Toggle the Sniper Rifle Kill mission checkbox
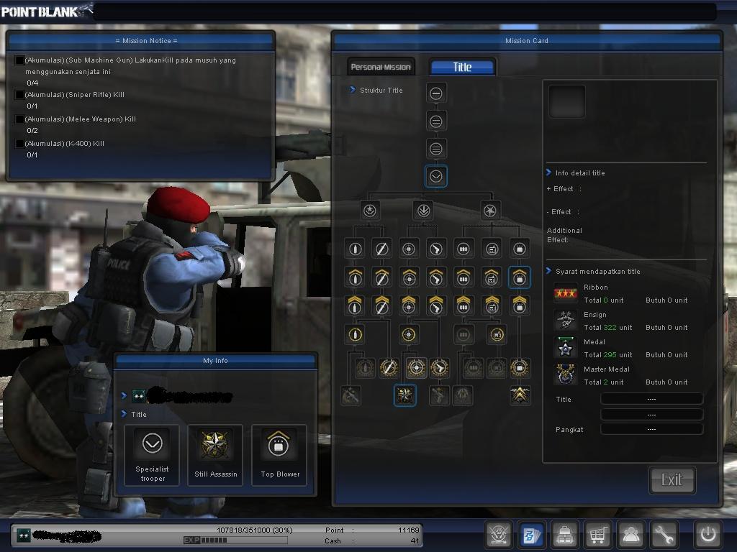This screenshot has width=737, height=552. pyautogui.click(x=19, y=95)
